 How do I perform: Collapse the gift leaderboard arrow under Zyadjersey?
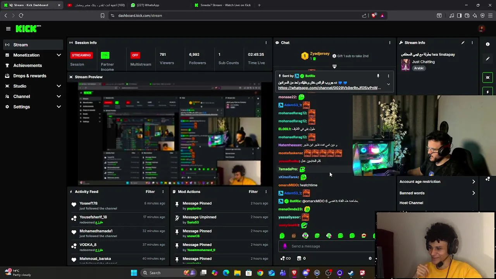[x=334, y=67]
